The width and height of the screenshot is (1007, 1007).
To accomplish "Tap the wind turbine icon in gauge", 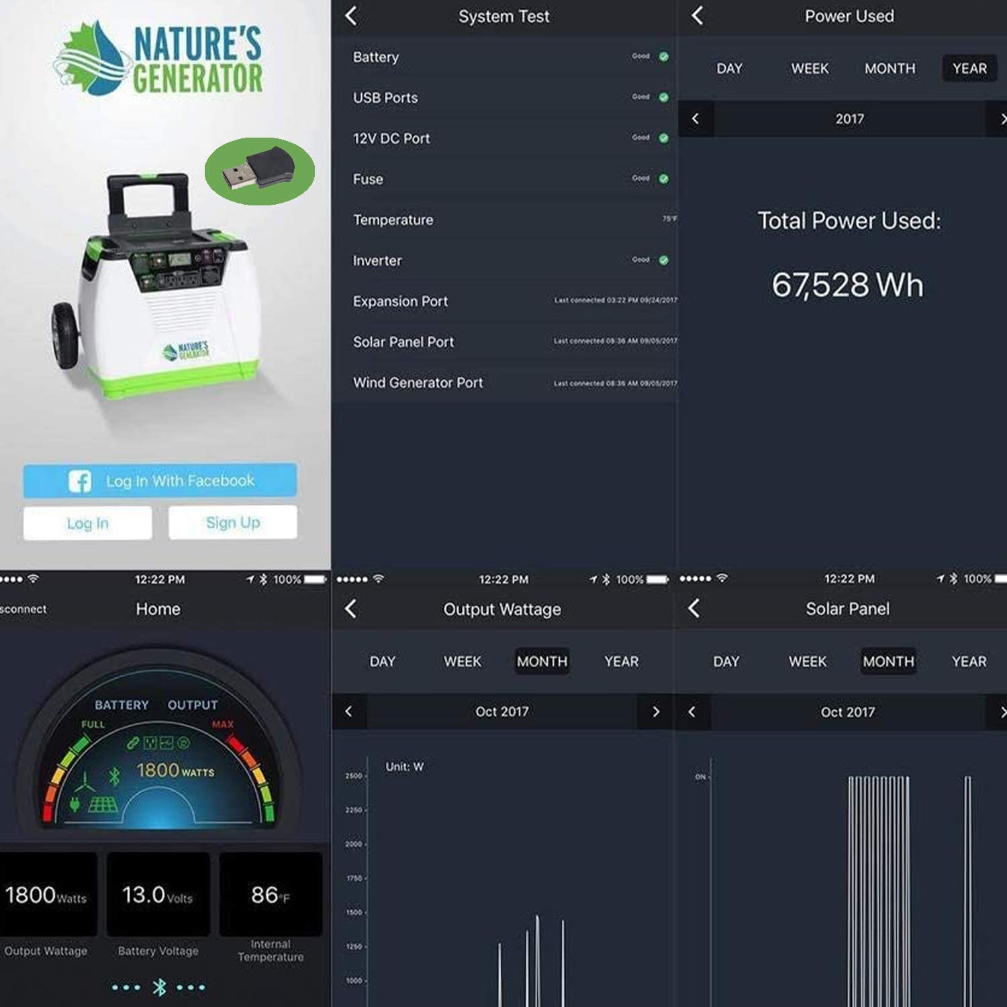I will 85,782.
